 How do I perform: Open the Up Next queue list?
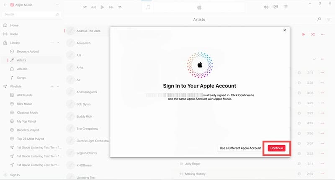coord(286,7)
